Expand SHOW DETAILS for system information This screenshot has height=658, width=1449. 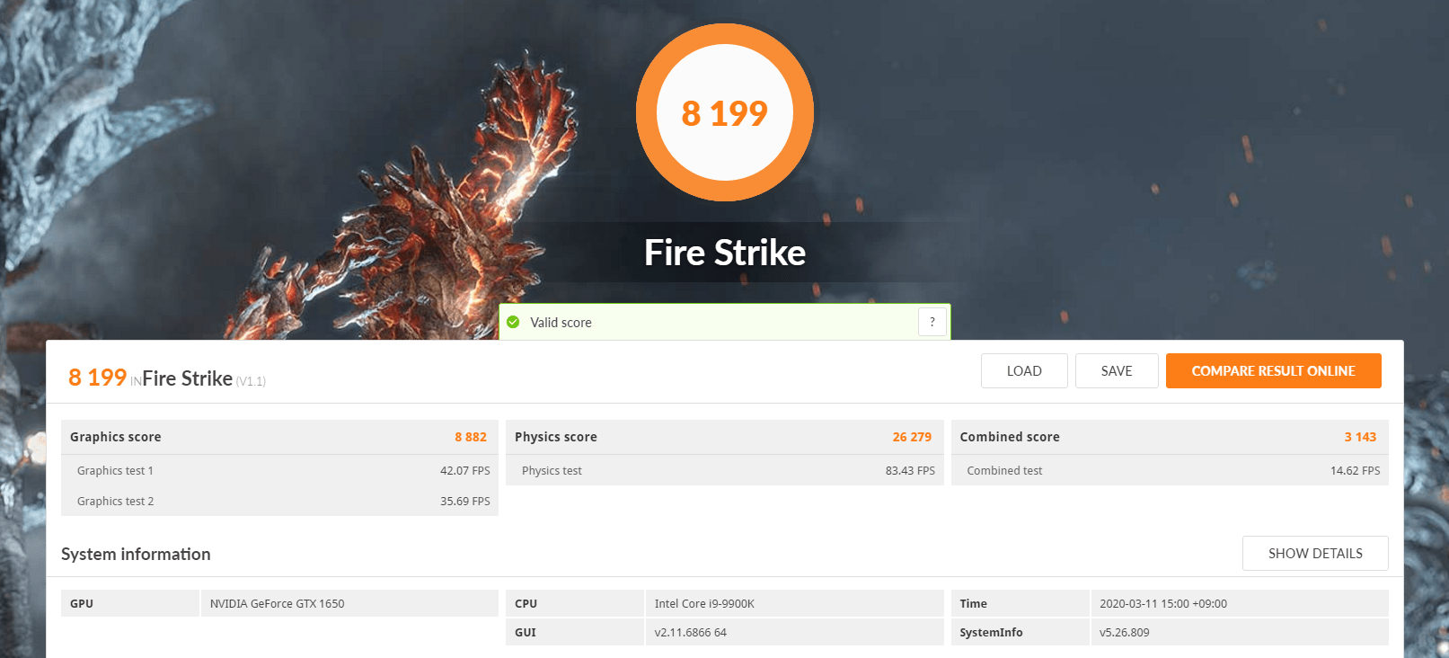(x=1315, y=553)
